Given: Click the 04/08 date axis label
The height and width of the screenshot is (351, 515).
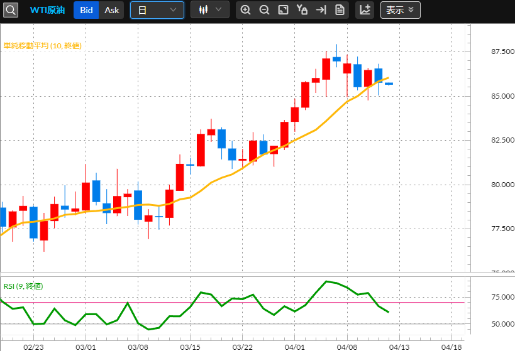Looking at the screenshot, I should [x=347, y=347].
